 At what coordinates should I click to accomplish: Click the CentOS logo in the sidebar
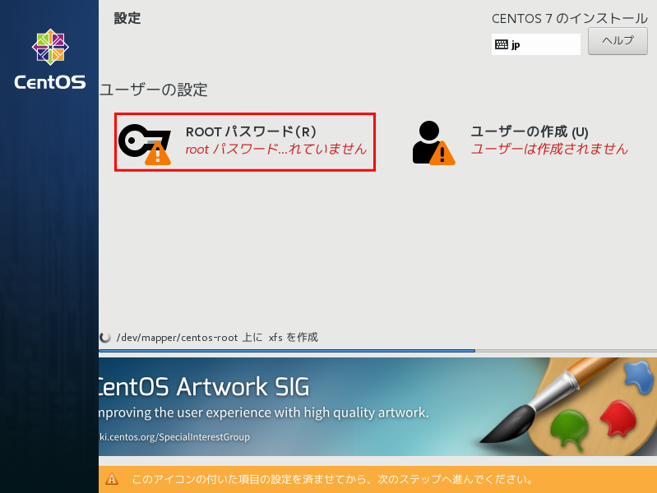tap(49, 49)
